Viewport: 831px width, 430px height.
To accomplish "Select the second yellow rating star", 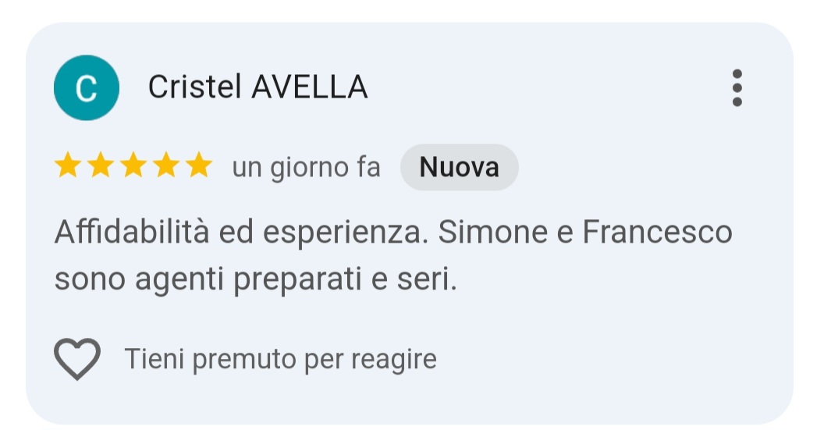I will coord(101,165).
